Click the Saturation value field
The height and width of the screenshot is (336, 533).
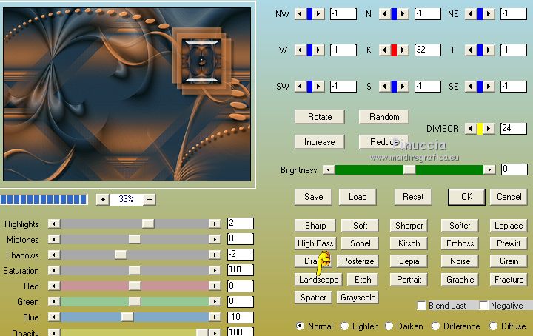point(241,270)
